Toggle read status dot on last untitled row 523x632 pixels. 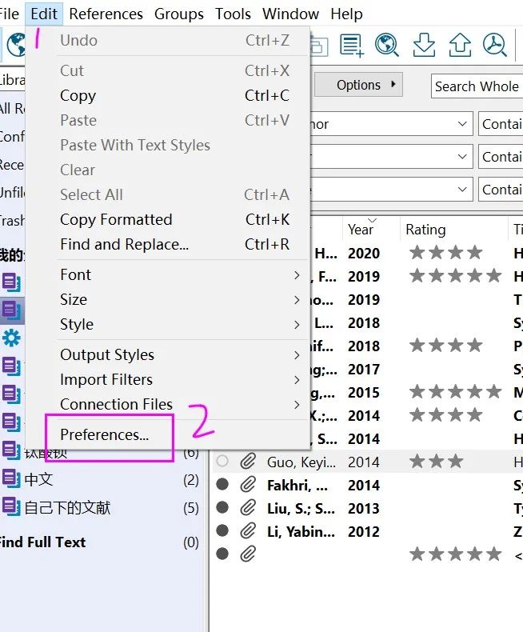[222, 554]
